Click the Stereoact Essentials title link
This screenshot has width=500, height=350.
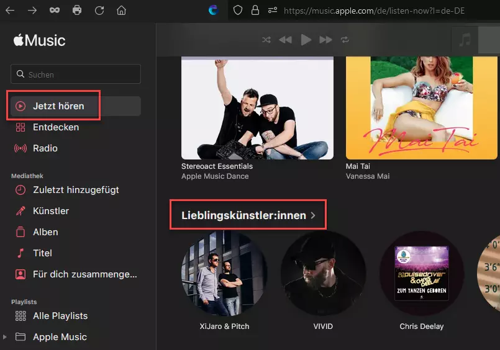(217, 166)
